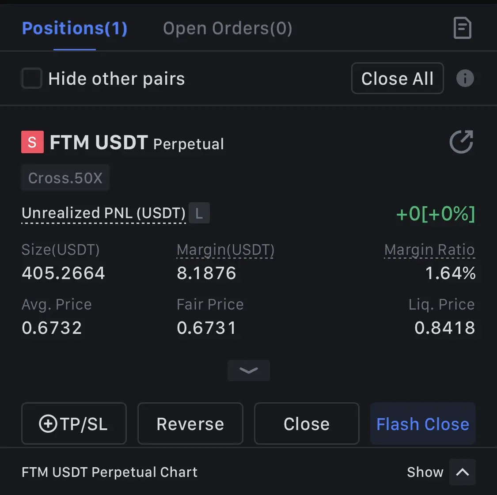The height and width of the screenshot is (495, 497).
Task: Open the FTM USDT Perpetual pair
Action: pyautogui.click(x=137, y=143)
